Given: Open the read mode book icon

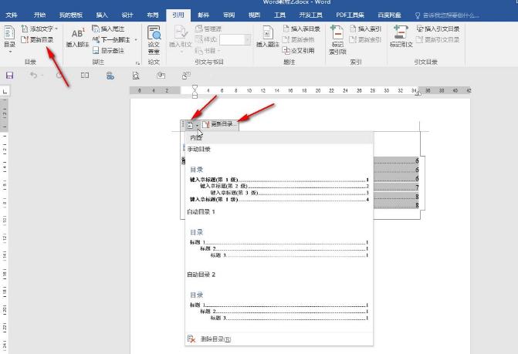Looking at the screenshot, I should click(x=85, y=76).
